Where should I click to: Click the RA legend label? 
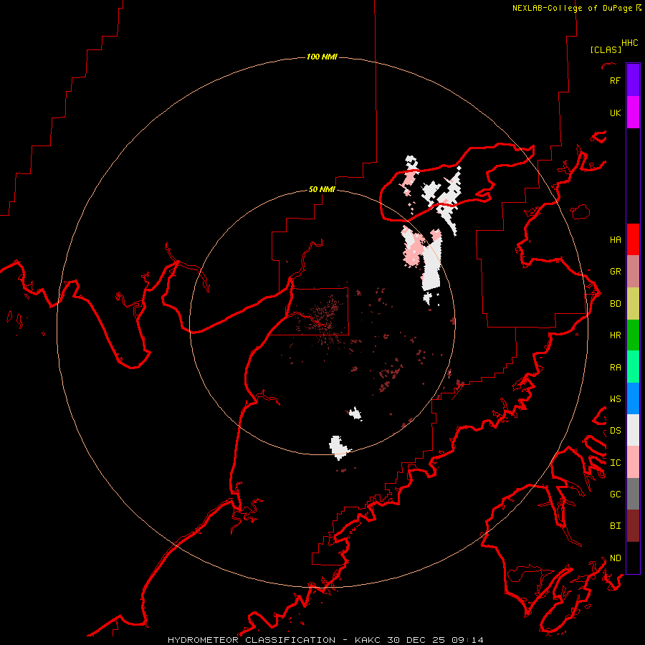point(615,368)
